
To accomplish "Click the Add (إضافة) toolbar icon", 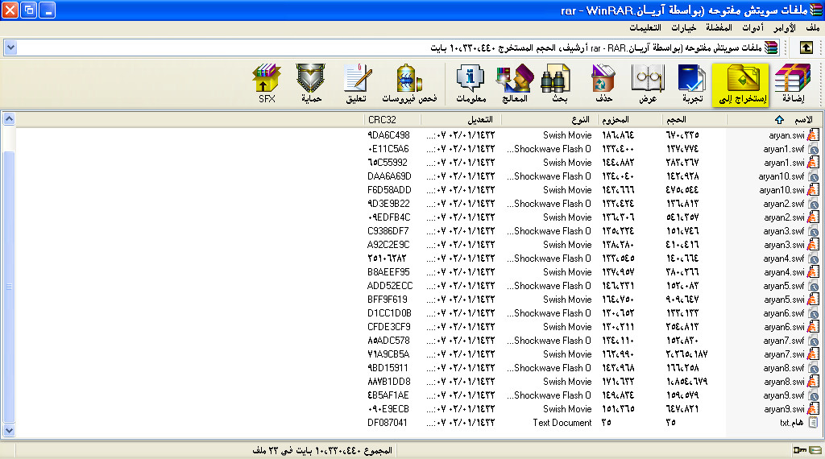I will (792, 85).
